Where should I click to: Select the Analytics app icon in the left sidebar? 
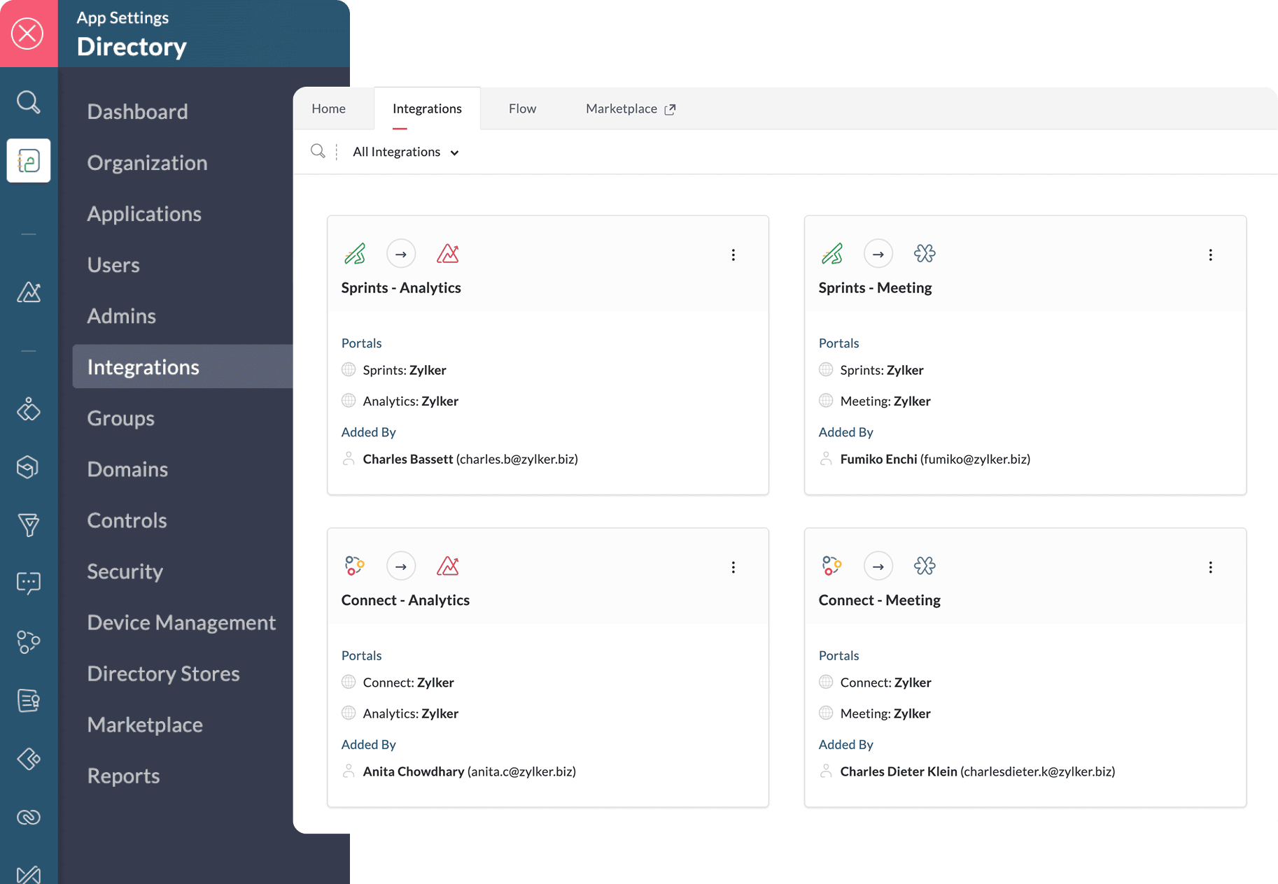point(29,293)
